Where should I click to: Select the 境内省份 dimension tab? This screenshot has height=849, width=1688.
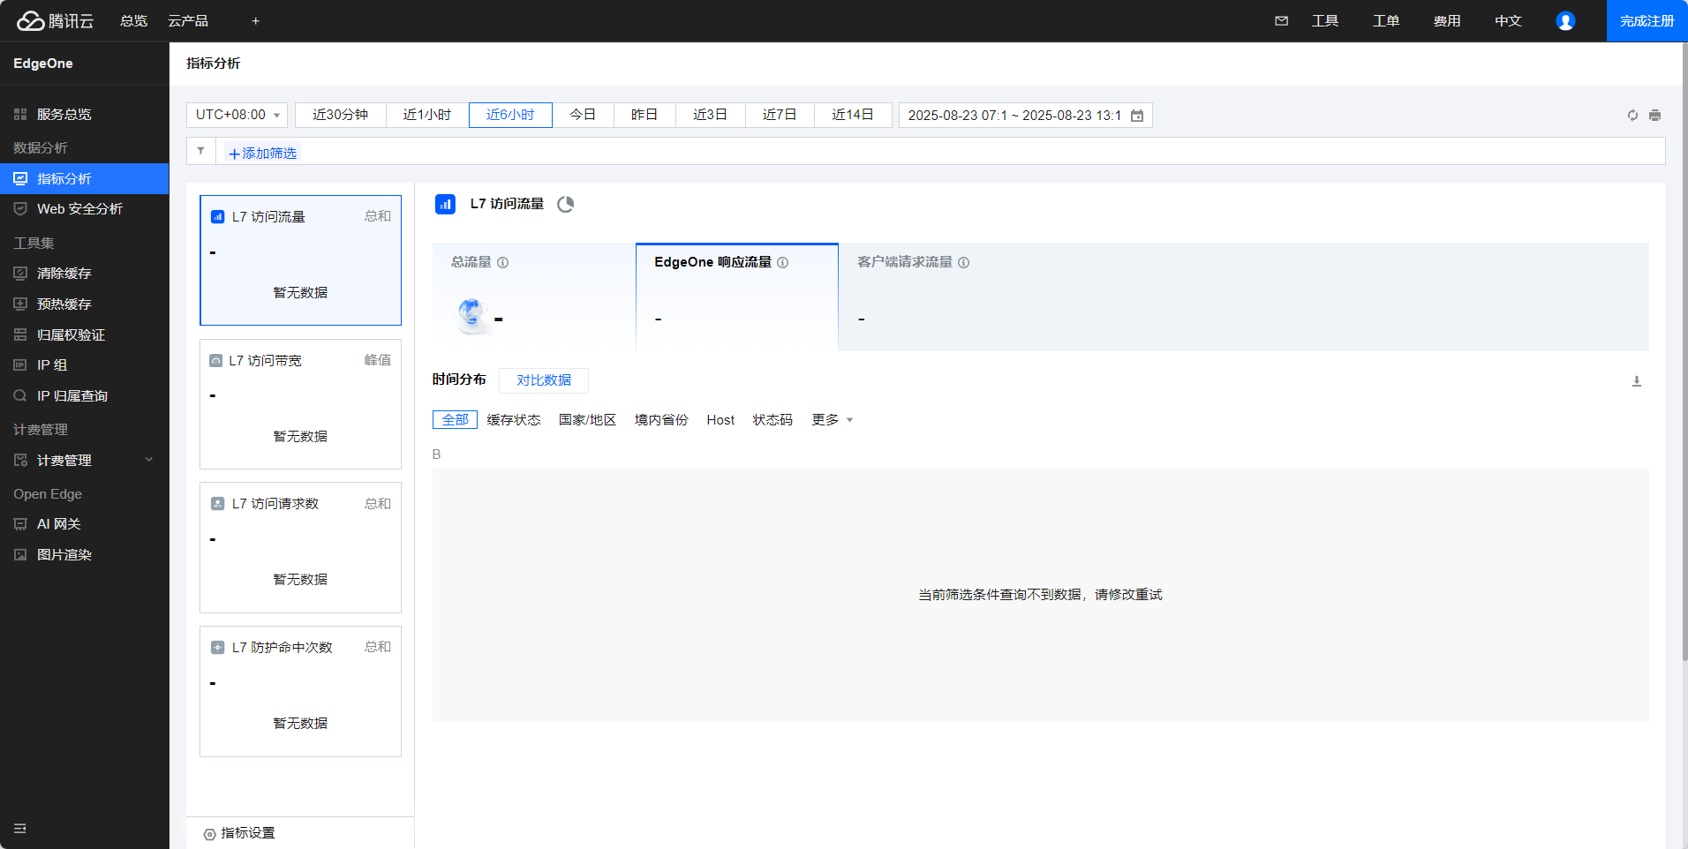661,420
